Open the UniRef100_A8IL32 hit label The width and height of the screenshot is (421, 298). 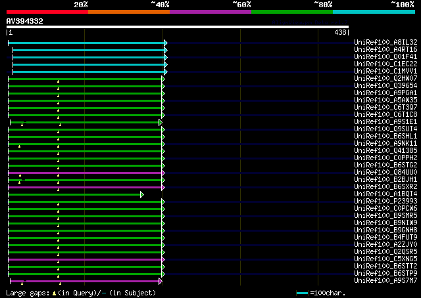pos(385,42)
